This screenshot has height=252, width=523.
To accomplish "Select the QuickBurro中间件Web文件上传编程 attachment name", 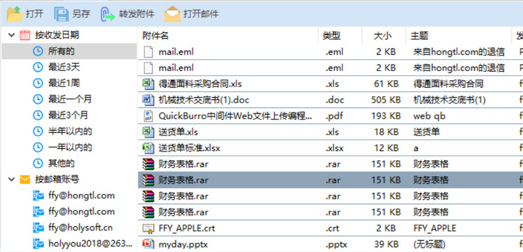I will coord(236,116).
